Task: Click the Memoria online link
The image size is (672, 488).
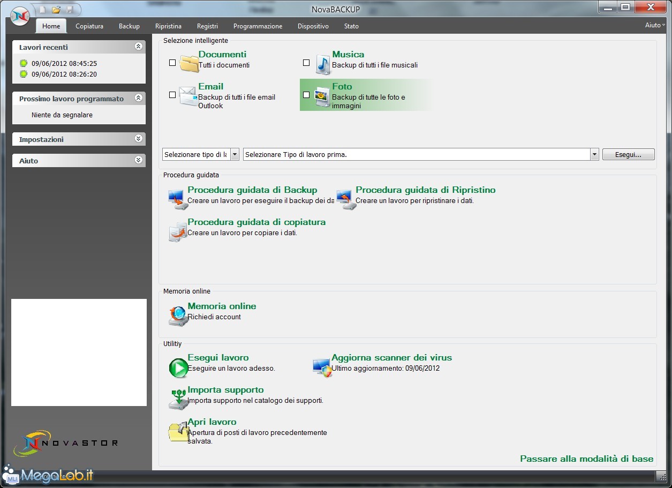Action: click(222, 306)
